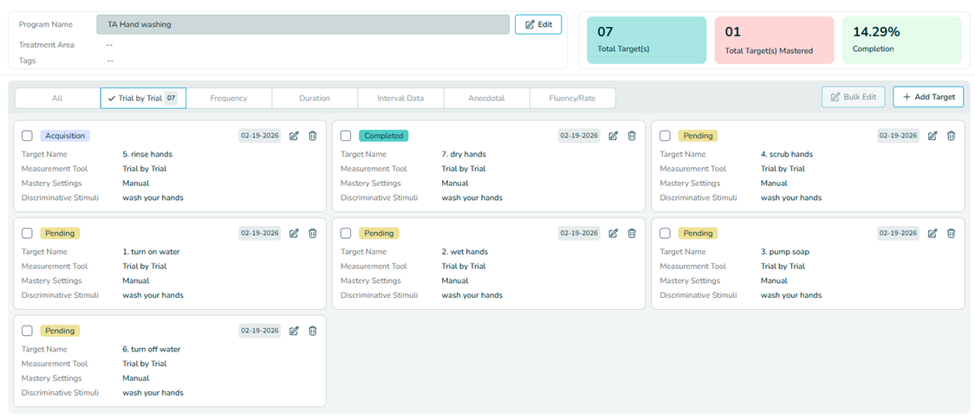Screen dimensions: 975x419
Task: Delete the pump soap target
Action: coord(951,234)
